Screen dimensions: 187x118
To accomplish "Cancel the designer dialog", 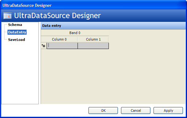I will point(136,111).
